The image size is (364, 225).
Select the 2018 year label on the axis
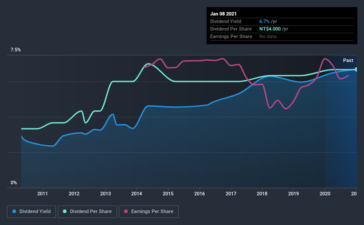(262, 194)
